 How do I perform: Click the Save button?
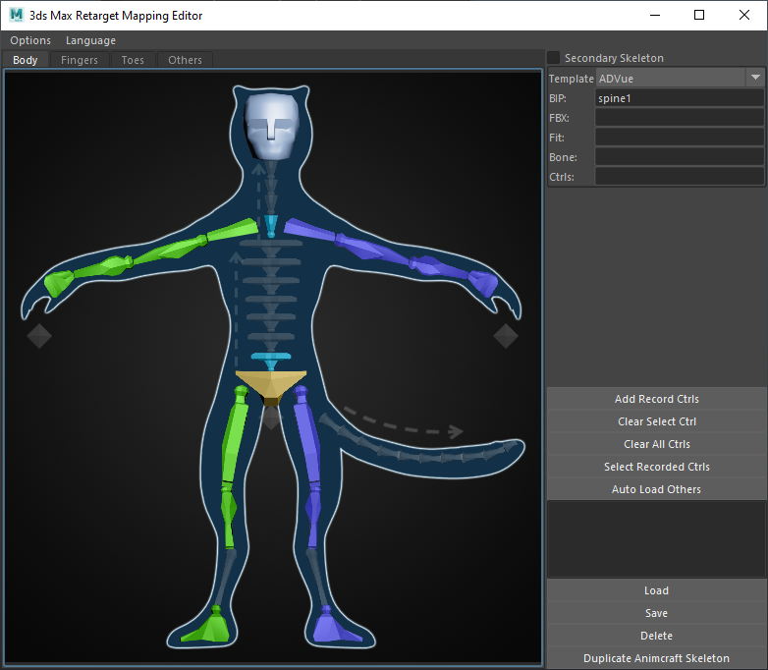click(x=656, y=613)
